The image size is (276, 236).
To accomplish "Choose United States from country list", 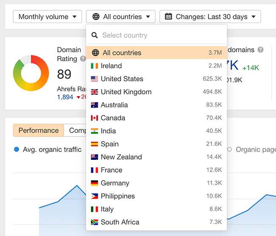I will 157,79.
